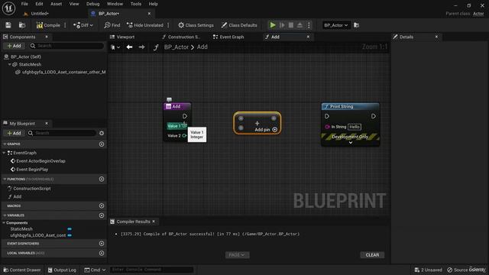The height and width of the screenshot is (275, 489).
Task: Open the Content Drawer
Action: coord(22,270)
